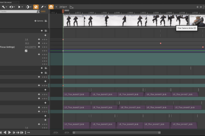The height and width of the screenshot is (136, 205).
Task: Jump to next key in the 2.8 row
Action: (46, 39)
